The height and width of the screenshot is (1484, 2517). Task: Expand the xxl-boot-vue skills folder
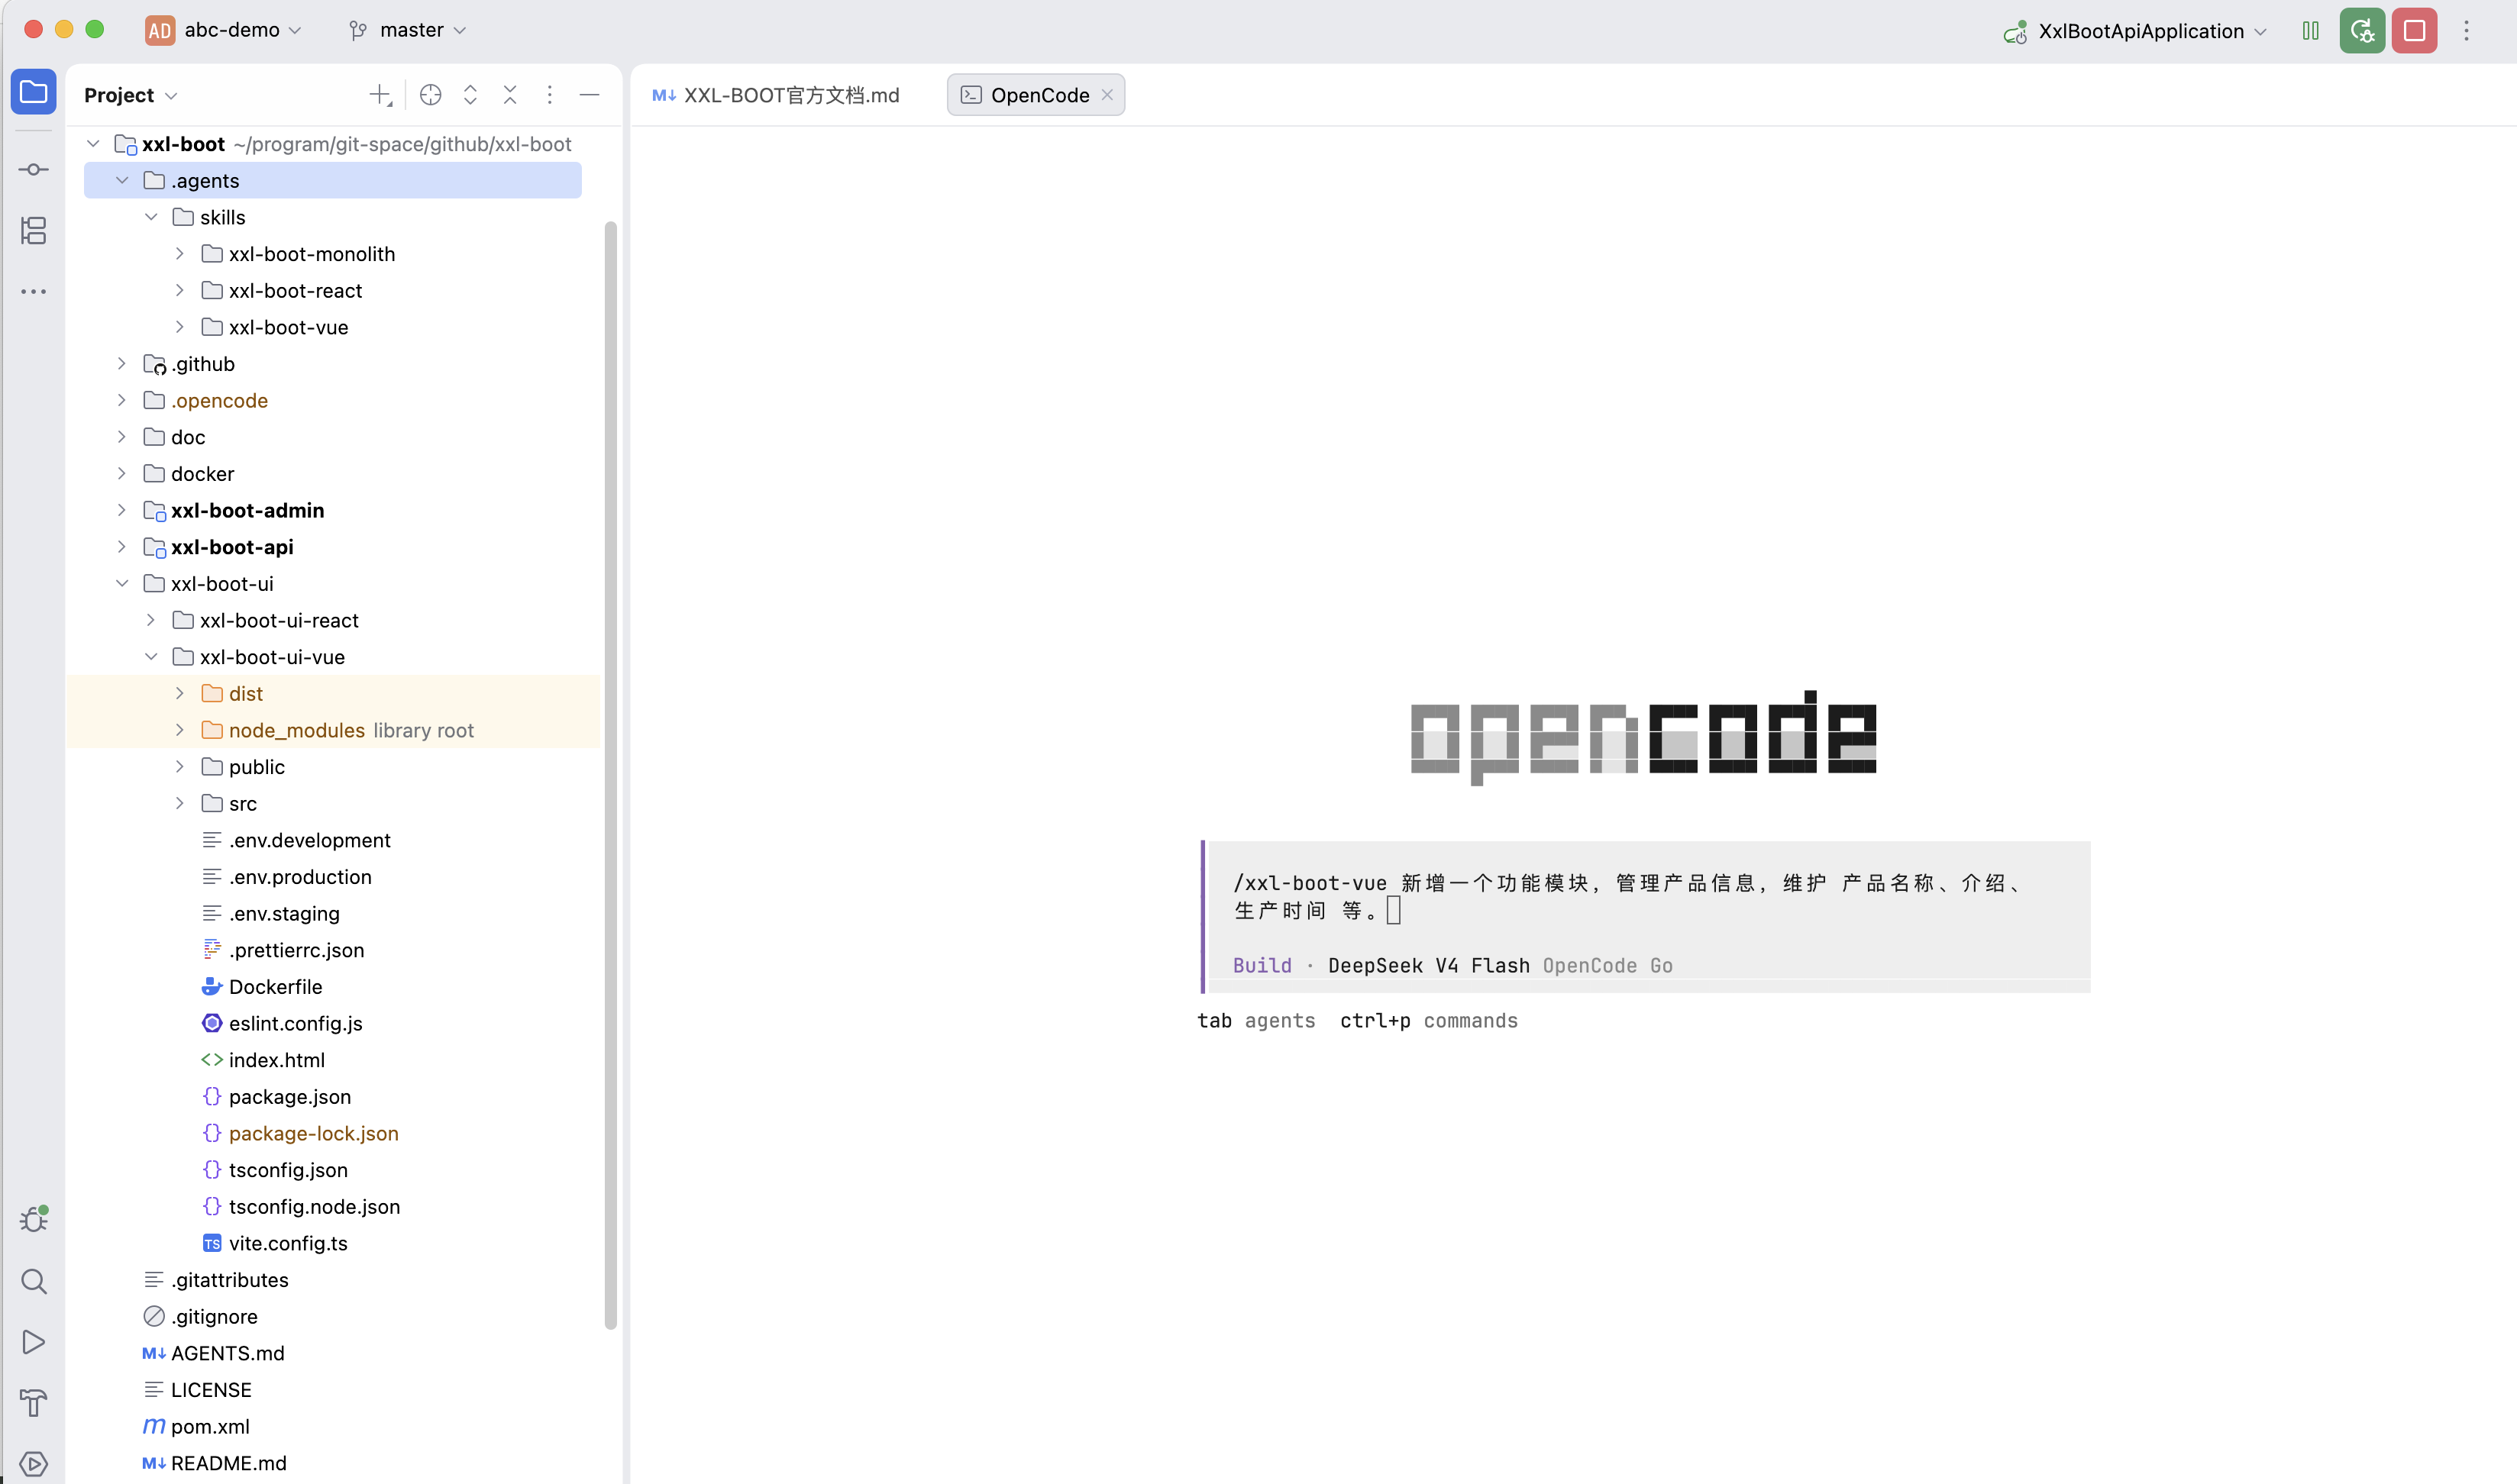click(x=179, y=328)
